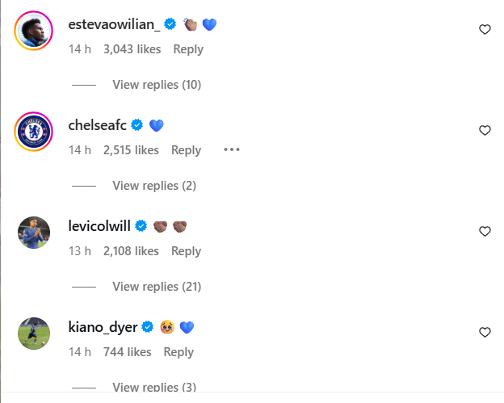Viewport: 504px width, 403px height.
Task: Open estevaowilian_ profile picture
Action: (35, 30)
